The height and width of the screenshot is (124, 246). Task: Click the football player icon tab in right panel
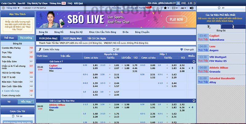pyautogui.click(x=209, y=26)
